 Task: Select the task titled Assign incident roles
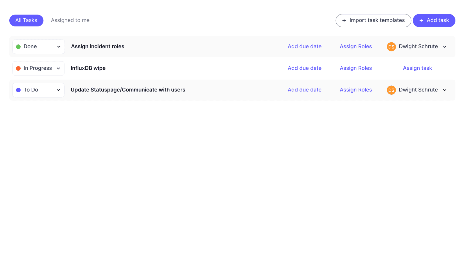click(97, 46)
